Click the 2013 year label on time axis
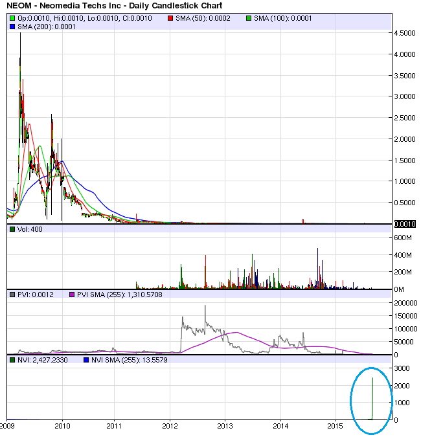Image resolution: width=421 pixels, height=446 pixels. point(225,426)
